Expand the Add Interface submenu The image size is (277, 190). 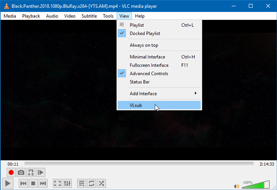coord(159,94)
